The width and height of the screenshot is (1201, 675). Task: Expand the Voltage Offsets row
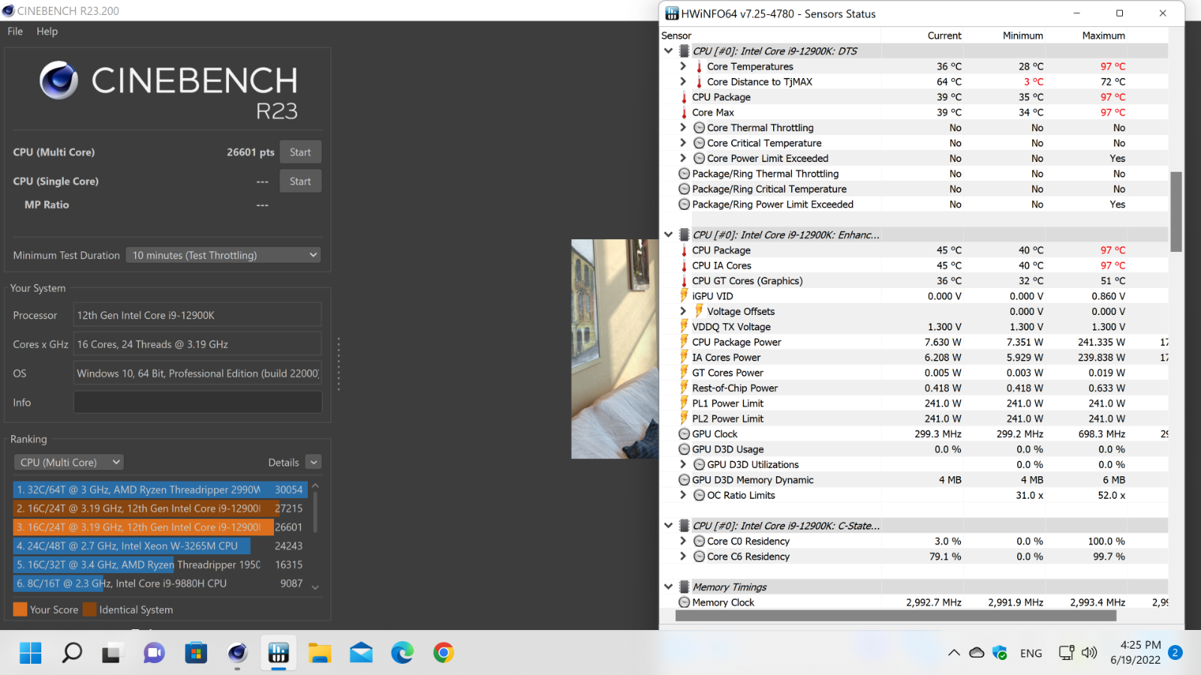pyautogui.click(x=683, y=311)
